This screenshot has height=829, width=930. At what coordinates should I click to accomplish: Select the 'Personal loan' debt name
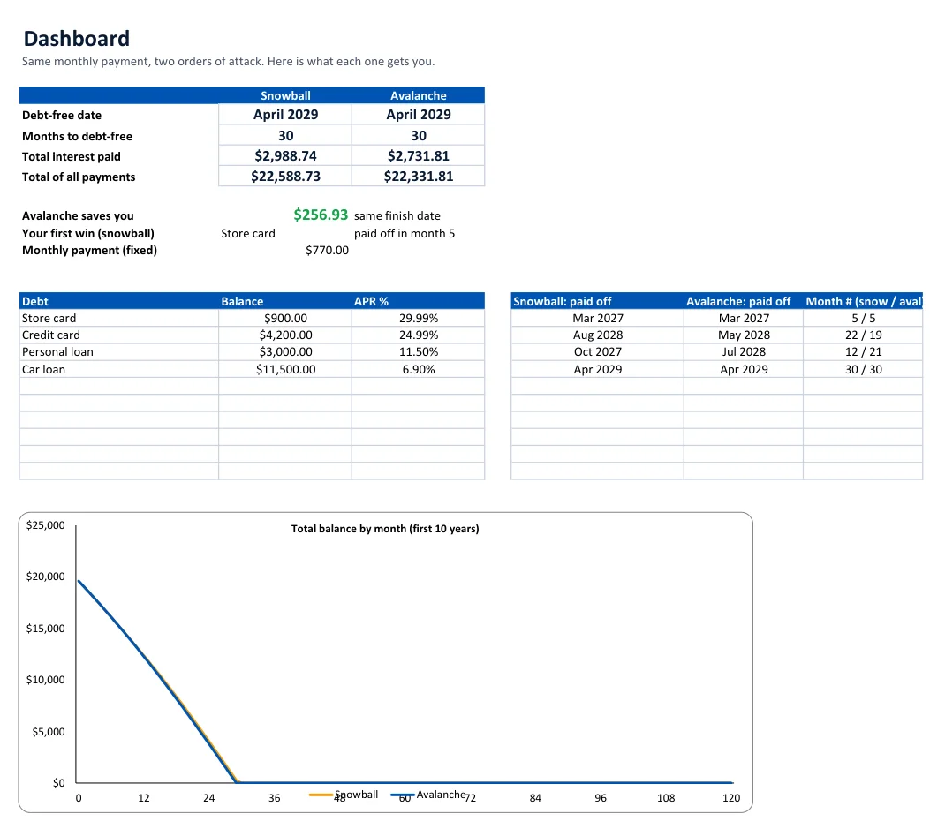point(57,351)
